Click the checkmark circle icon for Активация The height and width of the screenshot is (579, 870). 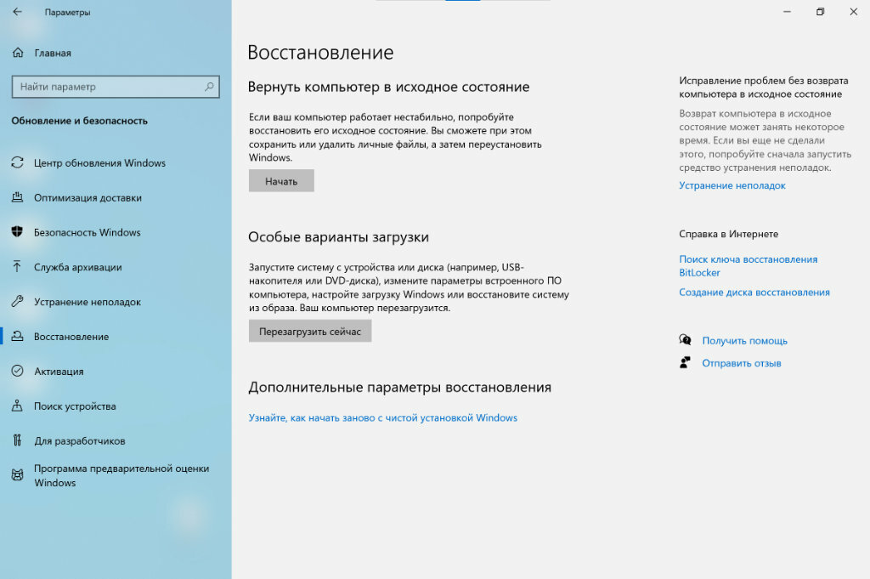(17, 371)
